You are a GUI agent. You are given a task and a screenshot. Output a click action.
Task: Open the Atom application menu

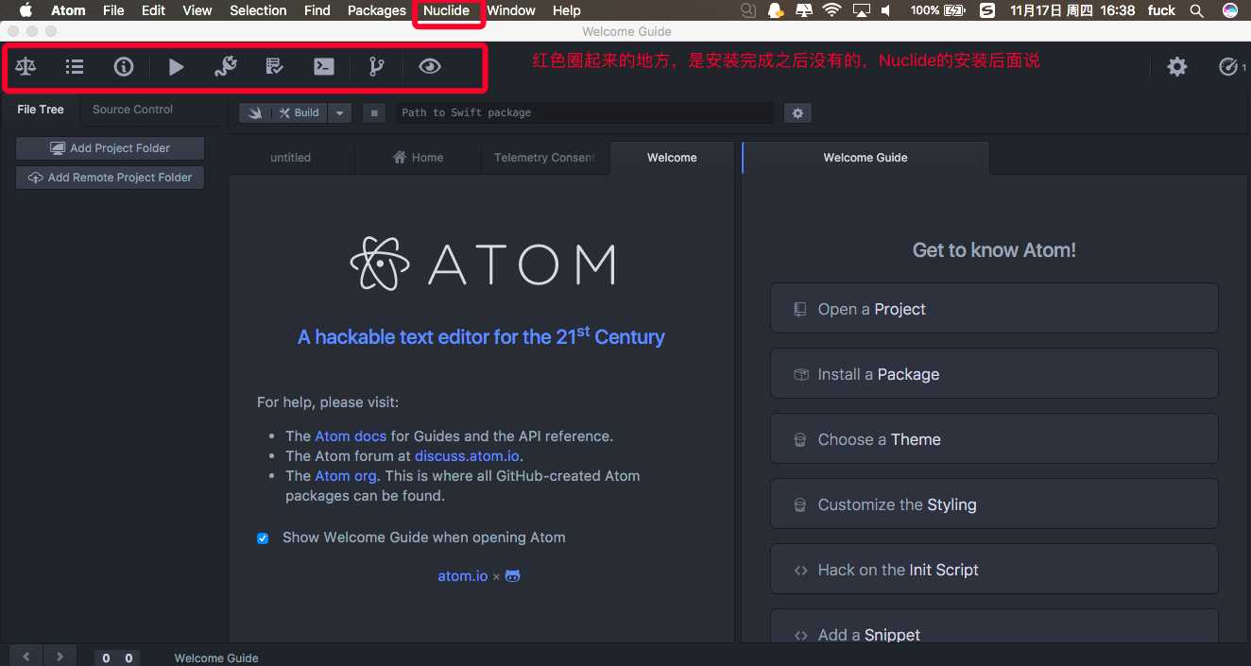click(68, 10)
